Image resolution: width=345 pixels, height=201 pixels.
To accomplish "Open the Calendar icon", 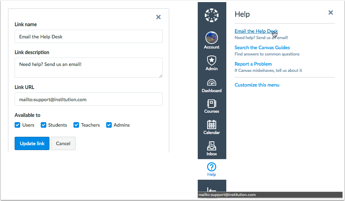I will [212, 126].
